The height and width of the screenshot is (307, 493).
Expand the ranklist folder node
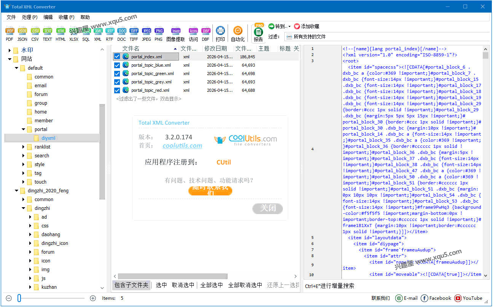pyautogui.click(x=24, y=147)
